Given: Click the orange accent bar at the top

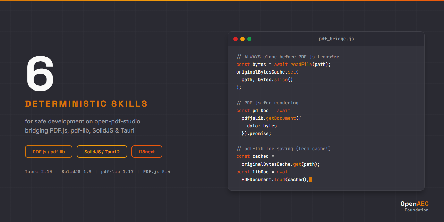Looking at the screenshot, I should 222,1.
